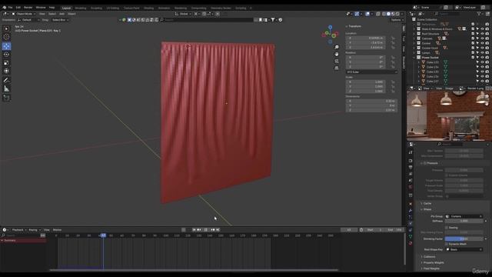Open the XYZ Euler rotation mode dropdown
Screen dimensions: 492x277
click(371, 72)
